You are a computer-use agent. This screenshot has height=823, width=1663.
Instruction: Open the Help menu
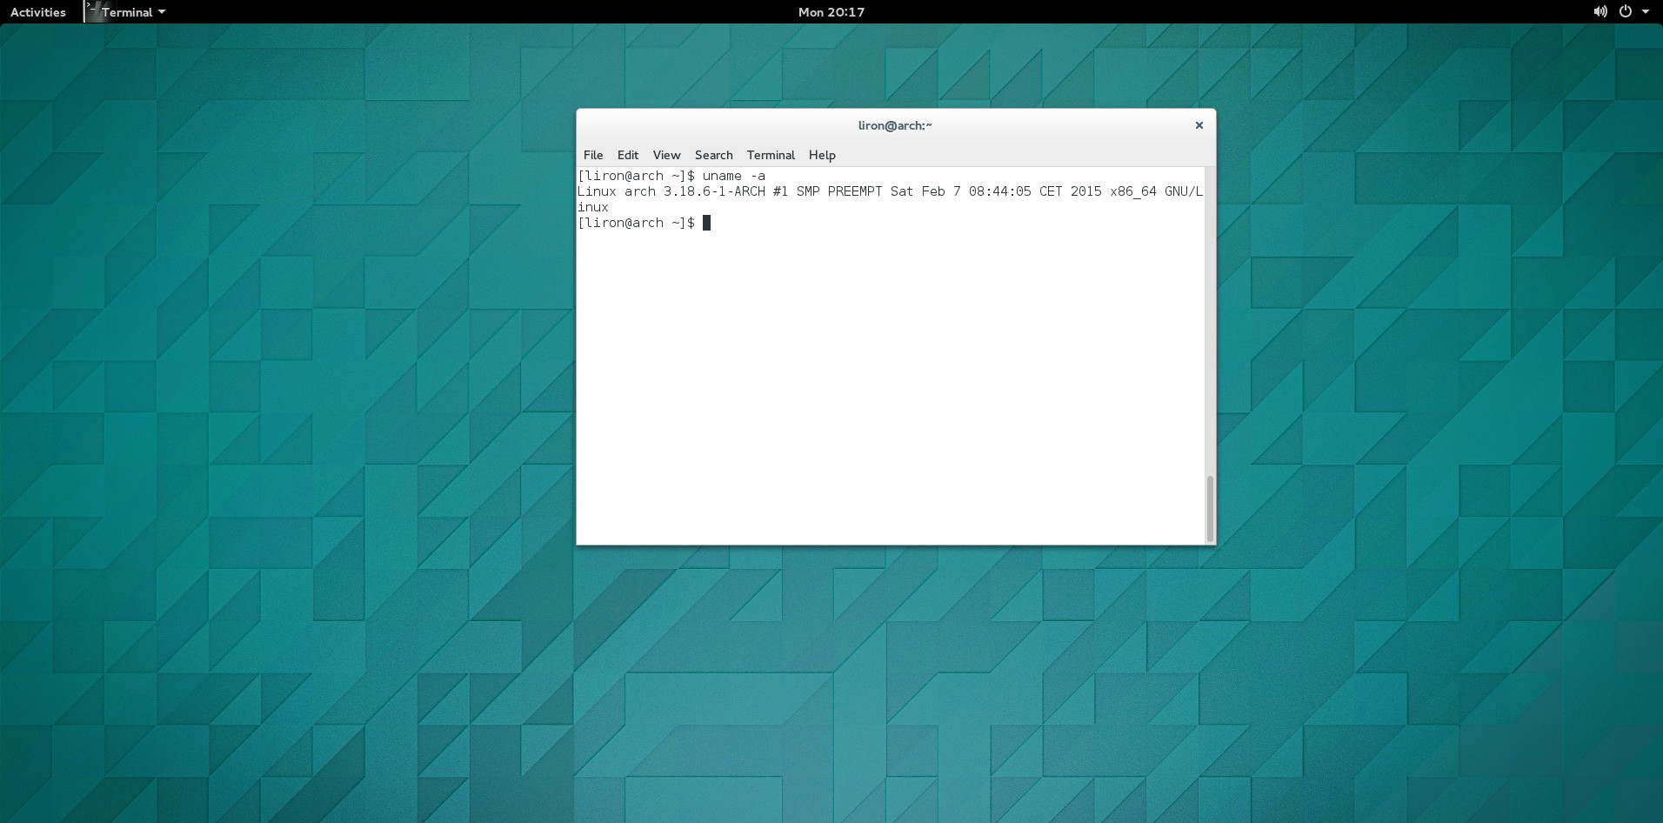tap(822, 155)
